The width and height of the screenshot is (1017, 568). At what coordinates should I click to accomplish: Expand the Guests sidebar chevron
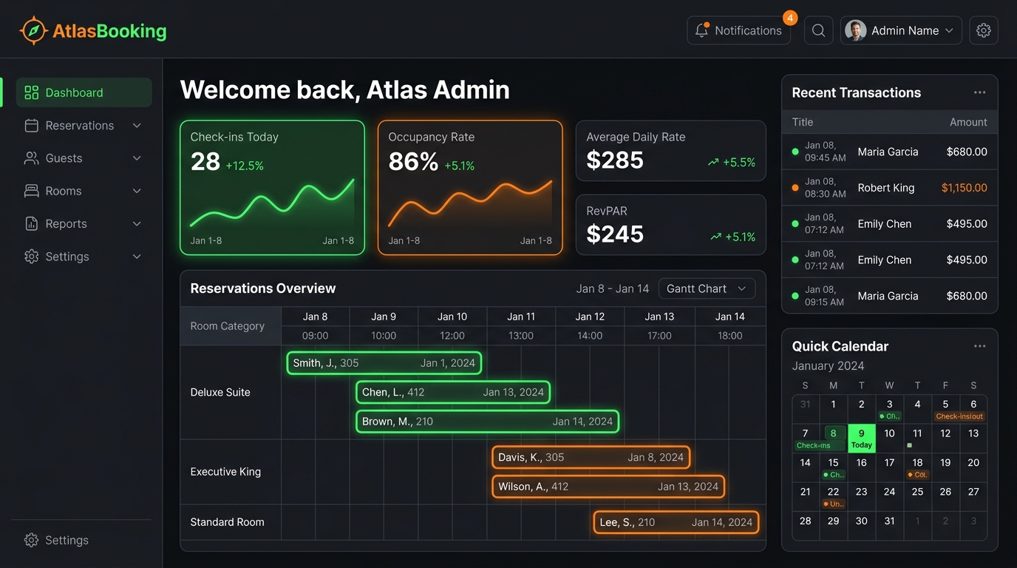[x=137, y=158]
